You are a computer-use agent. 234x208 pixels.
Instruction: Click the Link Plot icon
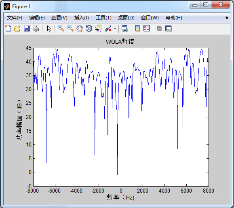pos(125,28)
